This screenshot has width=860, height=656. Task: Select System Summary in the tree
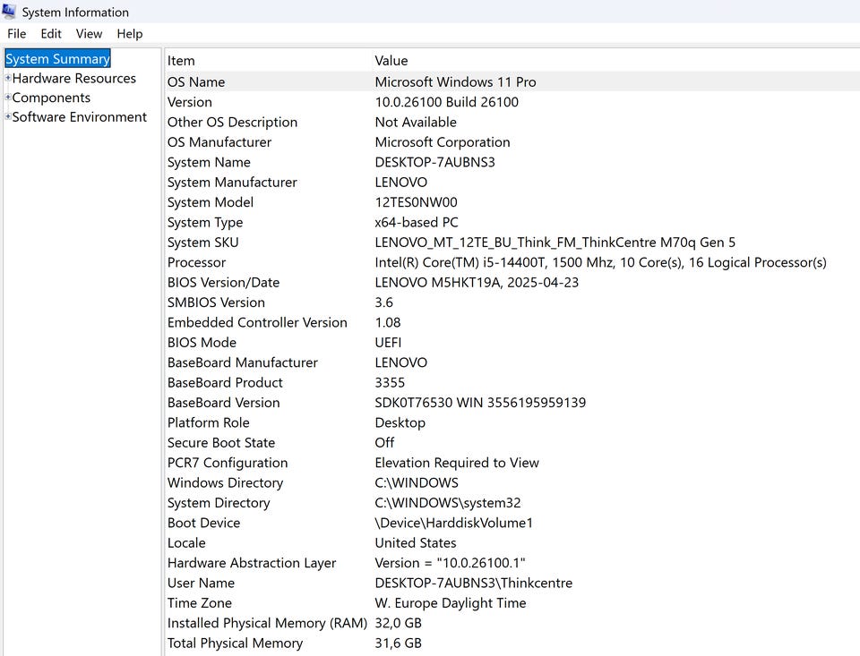coord(57,59)
